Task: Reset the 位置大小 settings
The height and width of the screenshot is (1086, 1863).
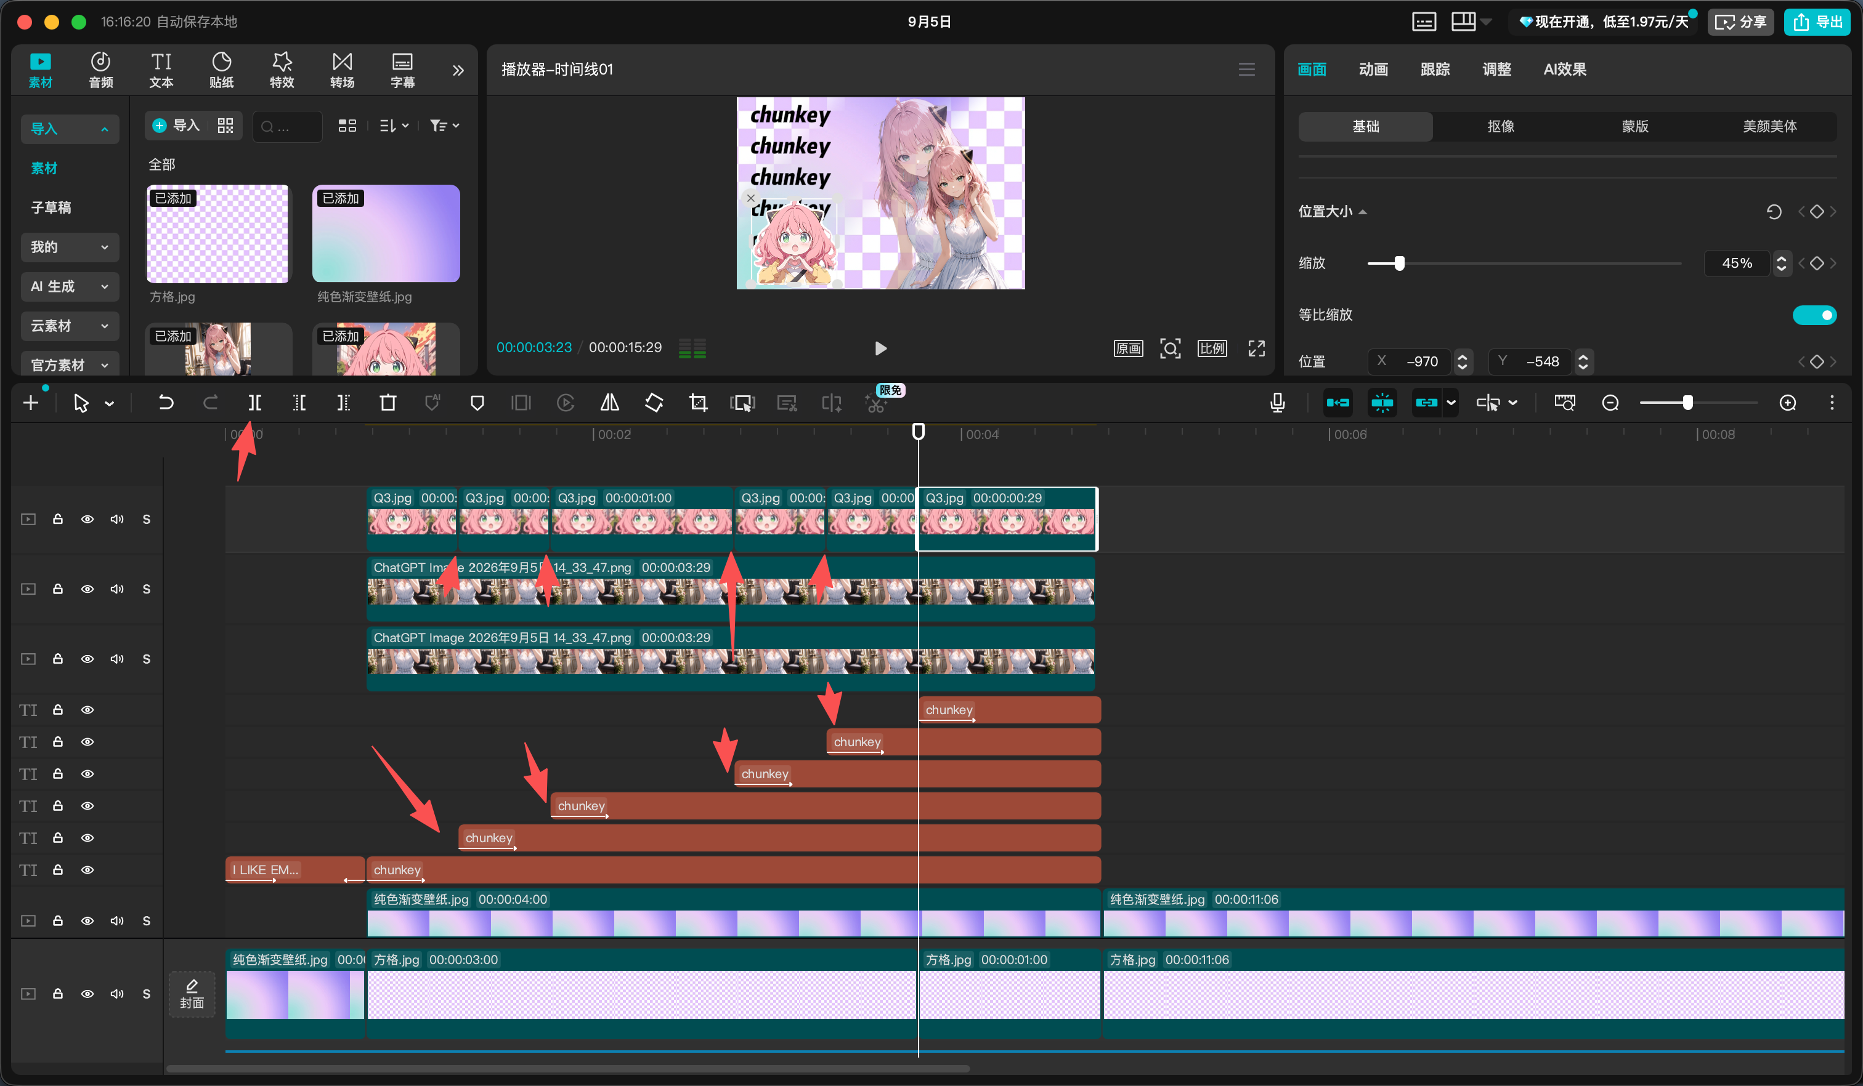Action: [x=1774, y=212]
